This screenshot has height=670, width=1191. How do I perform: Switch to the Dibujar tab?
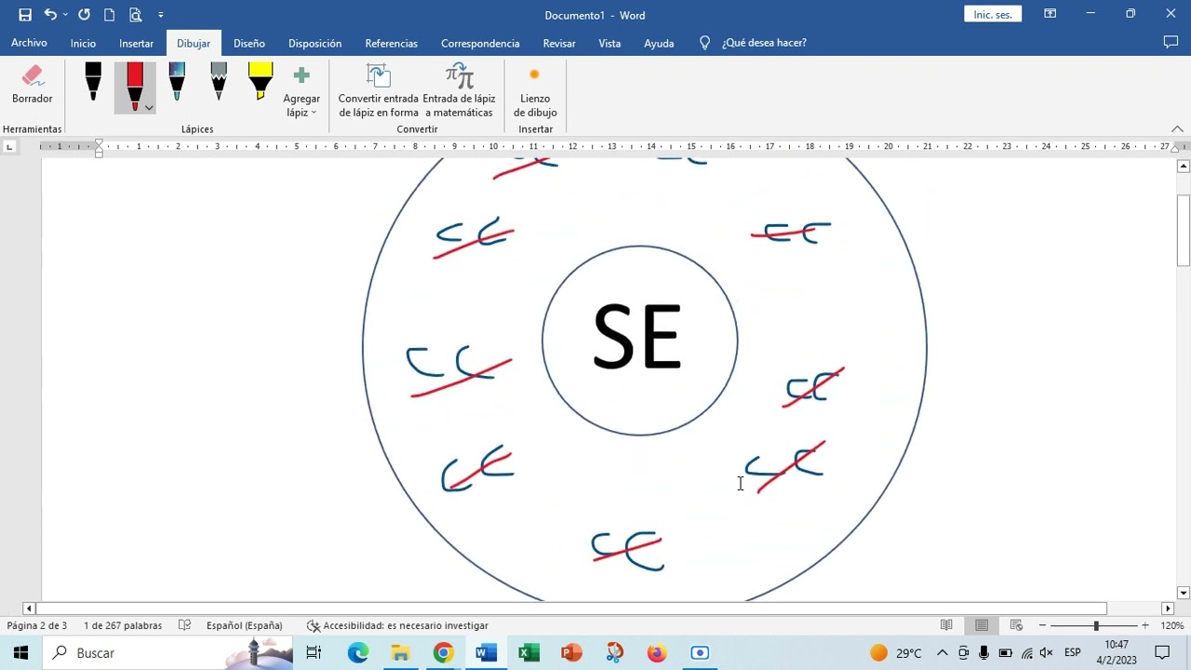pos(194,43)
